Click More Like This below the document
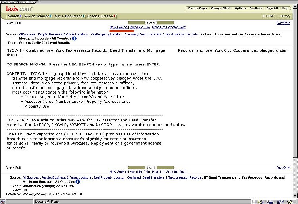Screen dimensions: 298x204 click(x=140, y=172)
